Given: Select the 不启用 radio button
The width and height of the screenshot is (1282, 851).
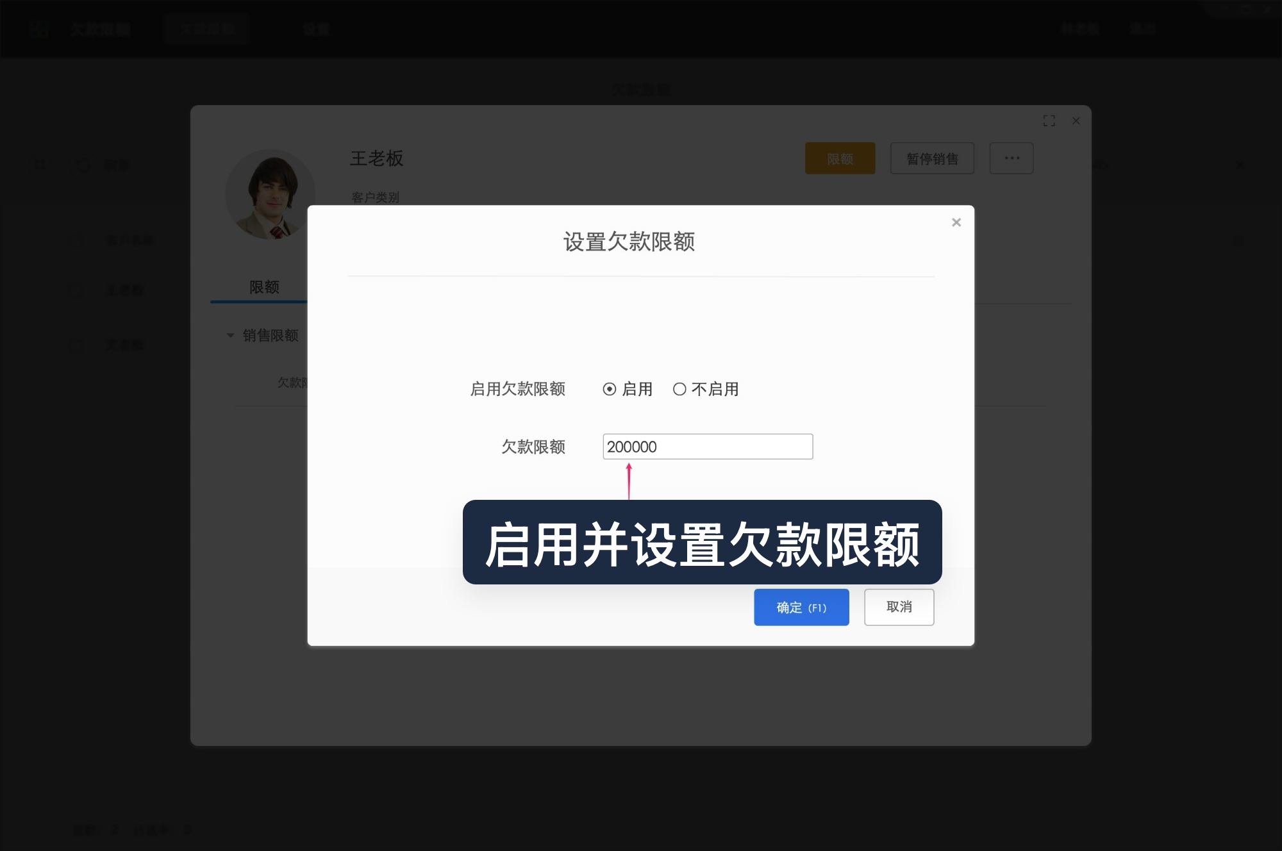Looking at the screenshot, I should pos(679,389).
